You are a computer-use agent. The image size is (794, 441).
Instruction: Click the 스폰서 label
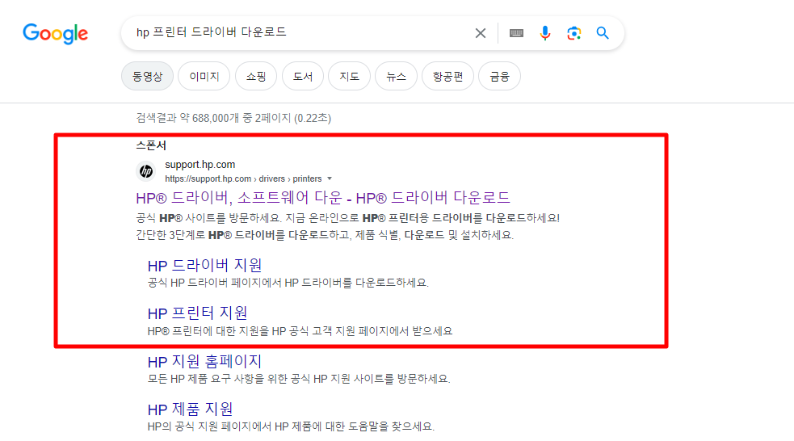pyautogui.click(x=151, y=145)
